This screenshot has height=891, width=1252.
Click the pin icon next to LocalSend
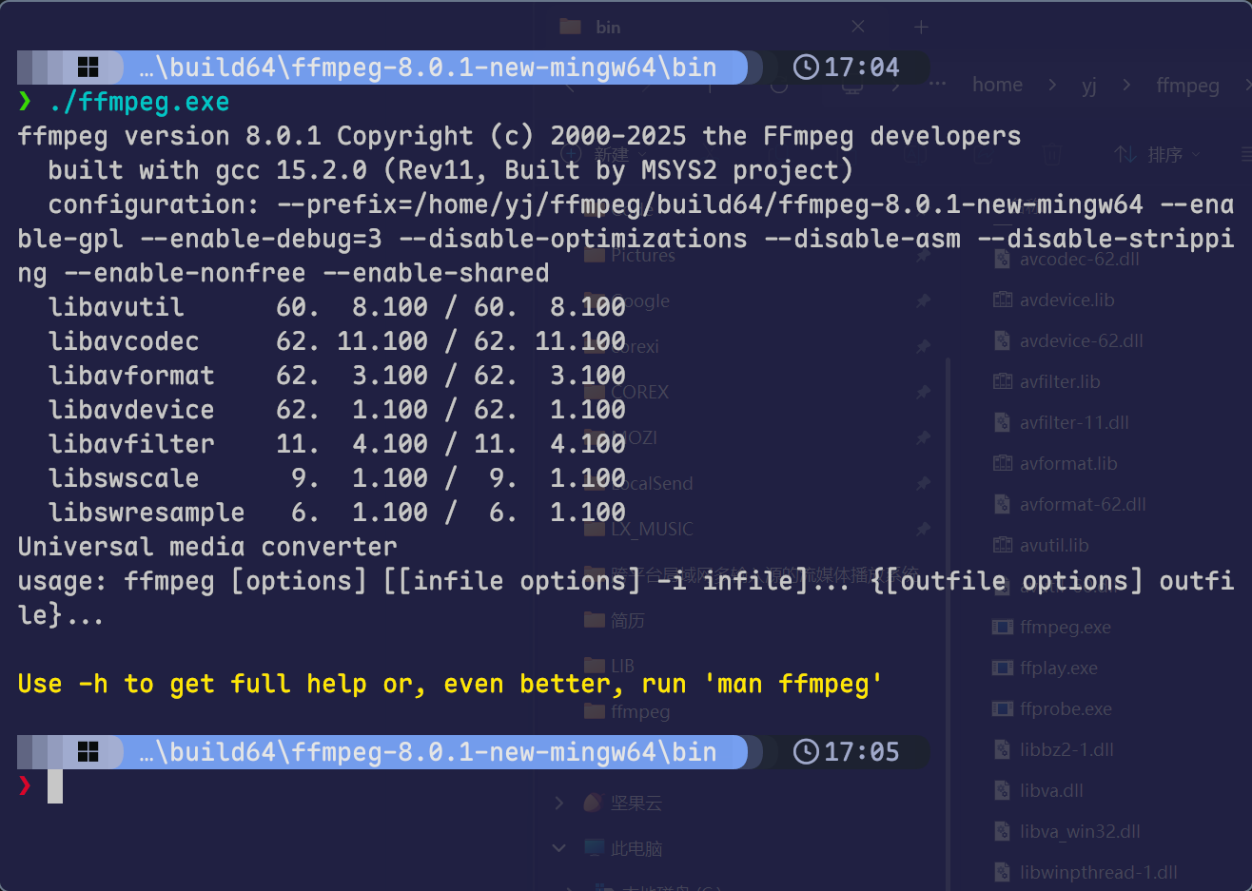point(922,483)
